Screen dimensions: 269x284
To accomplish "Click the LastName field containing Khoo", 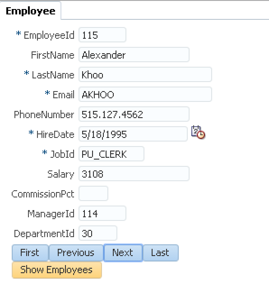I will click(x=145, y=74).
